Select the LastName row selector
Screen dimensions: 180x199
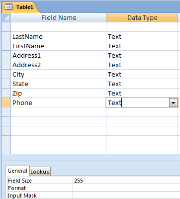[6, 36]
